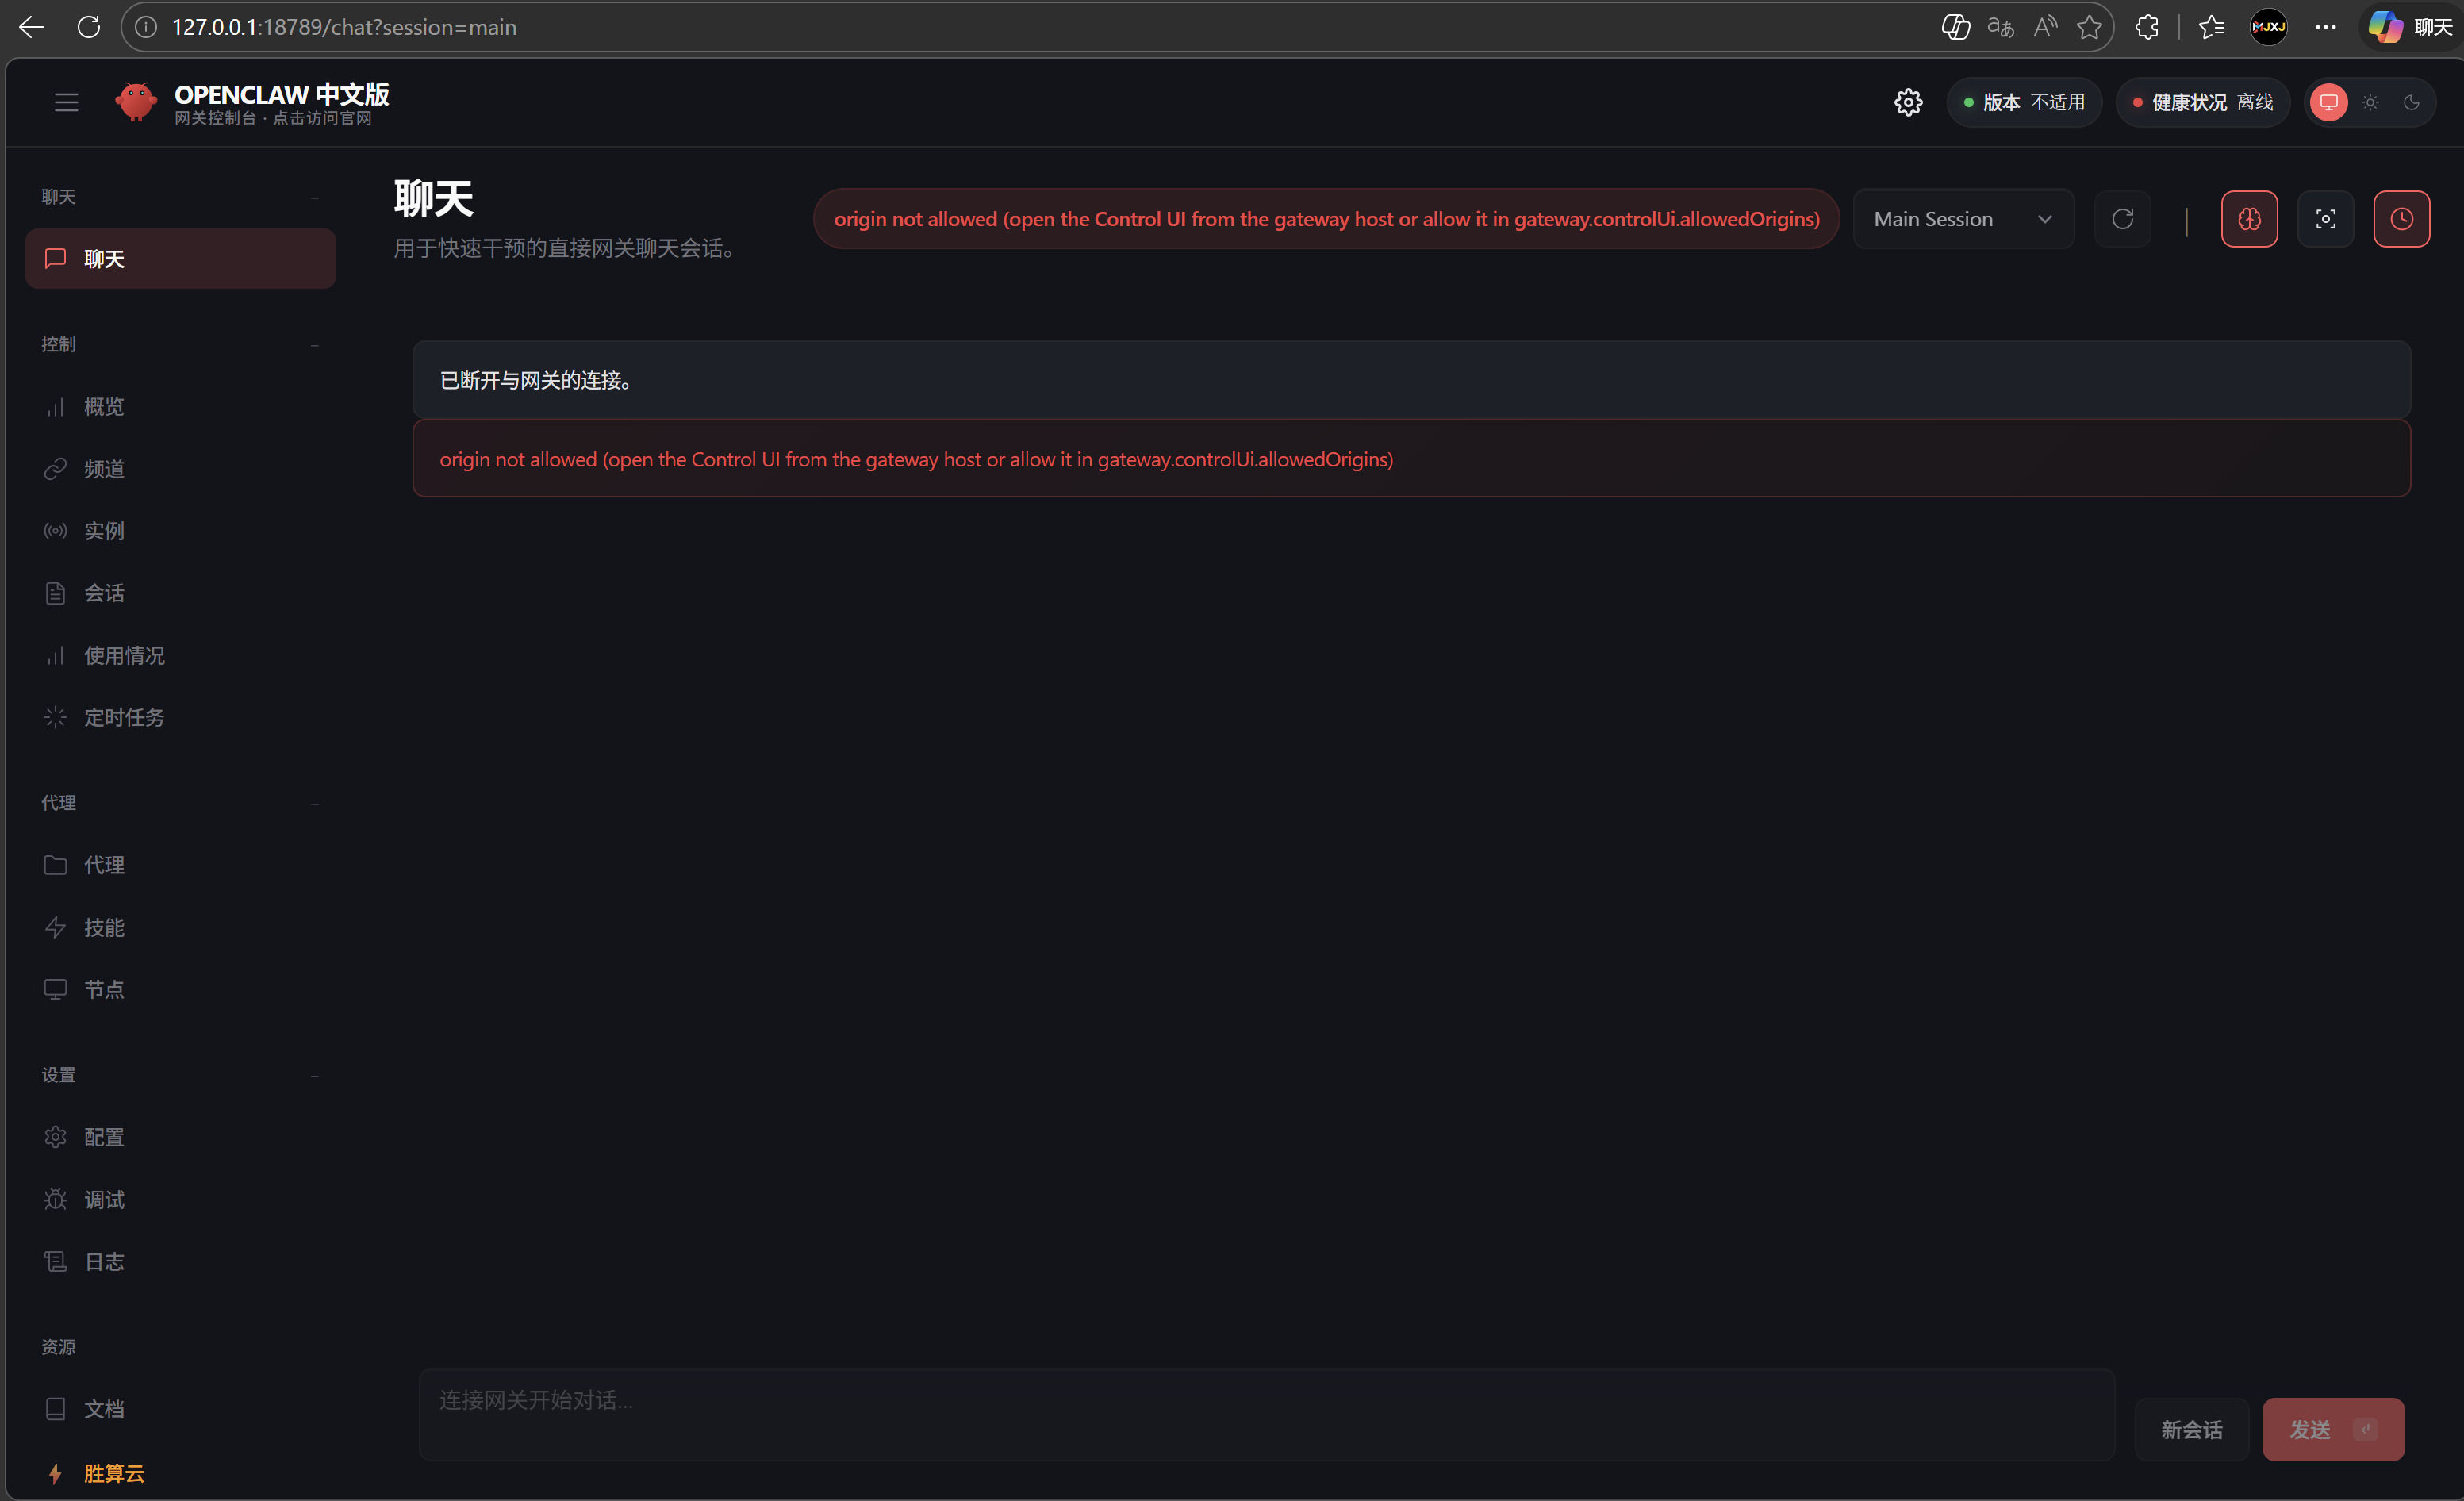
Task: Open settings via the gear icon in header
Action: tap(1908, 102)
